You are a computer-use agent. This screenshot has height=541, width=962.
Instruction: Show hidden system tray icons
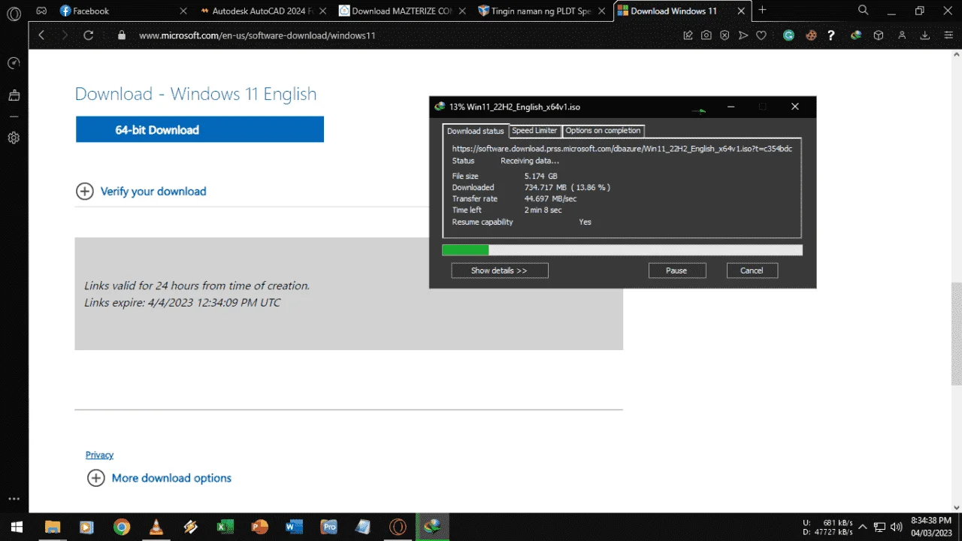[x=863, y=527]
